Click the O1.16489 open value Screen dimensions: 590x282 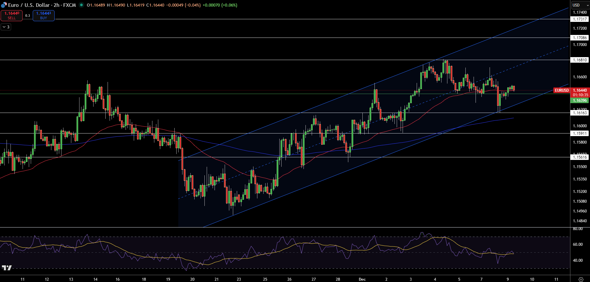pyautogui.click(x=96, y=5)
